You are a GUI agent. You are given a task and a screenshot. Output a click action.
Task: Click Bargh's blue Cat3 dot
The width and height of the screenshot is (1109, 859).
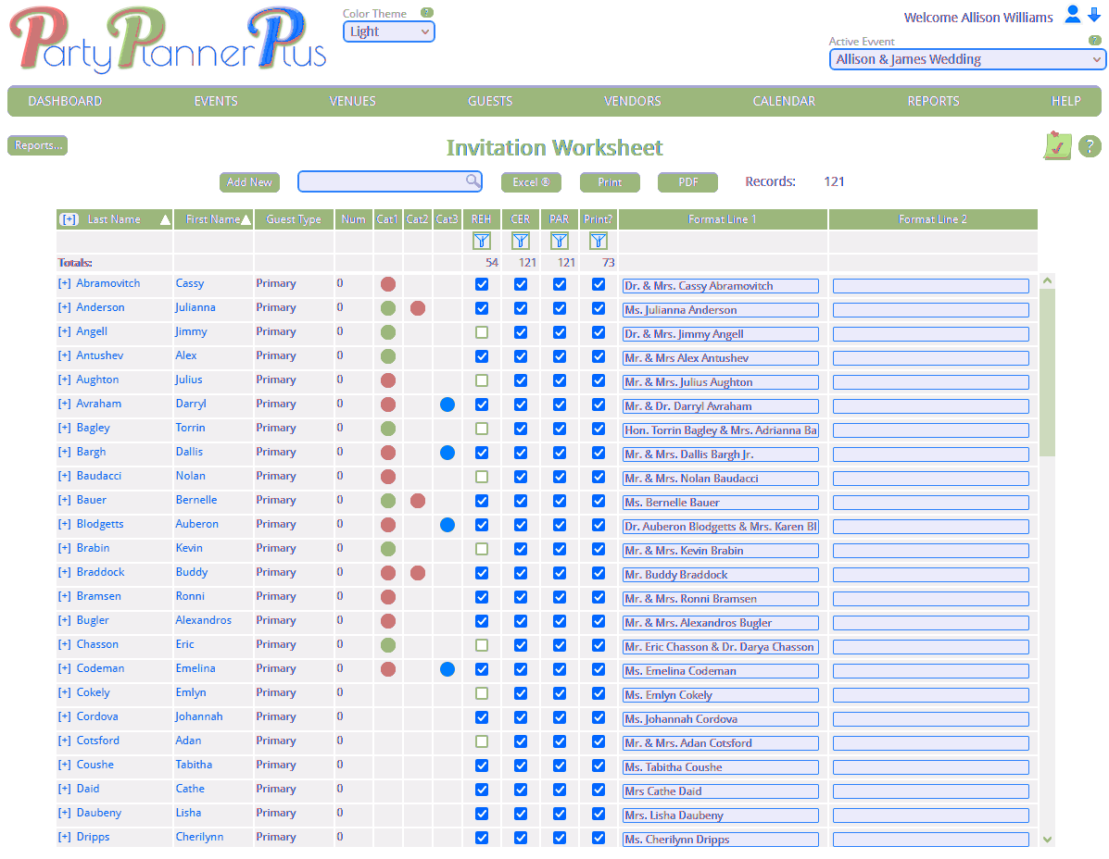tap(447, 453)
